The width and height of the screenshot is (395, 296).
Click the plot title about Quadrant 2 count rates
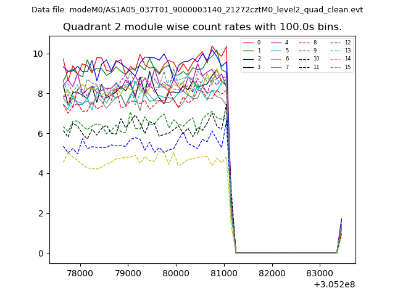pos(202,27)
